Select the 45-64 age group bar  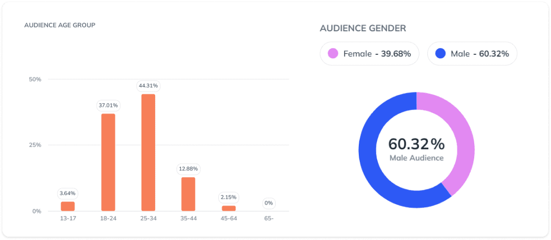click(228, 208)
